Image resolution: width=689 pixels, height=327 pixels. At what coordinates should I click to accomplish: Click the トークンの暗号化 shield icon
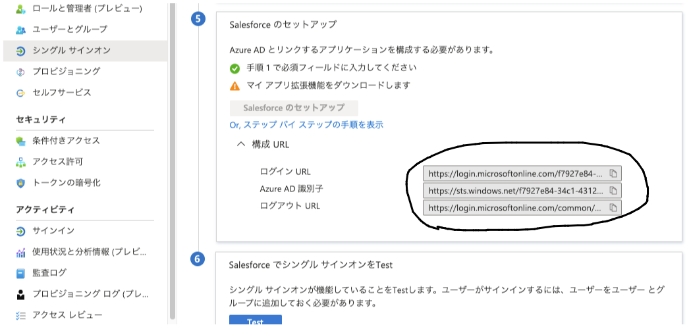coord(20,183)
